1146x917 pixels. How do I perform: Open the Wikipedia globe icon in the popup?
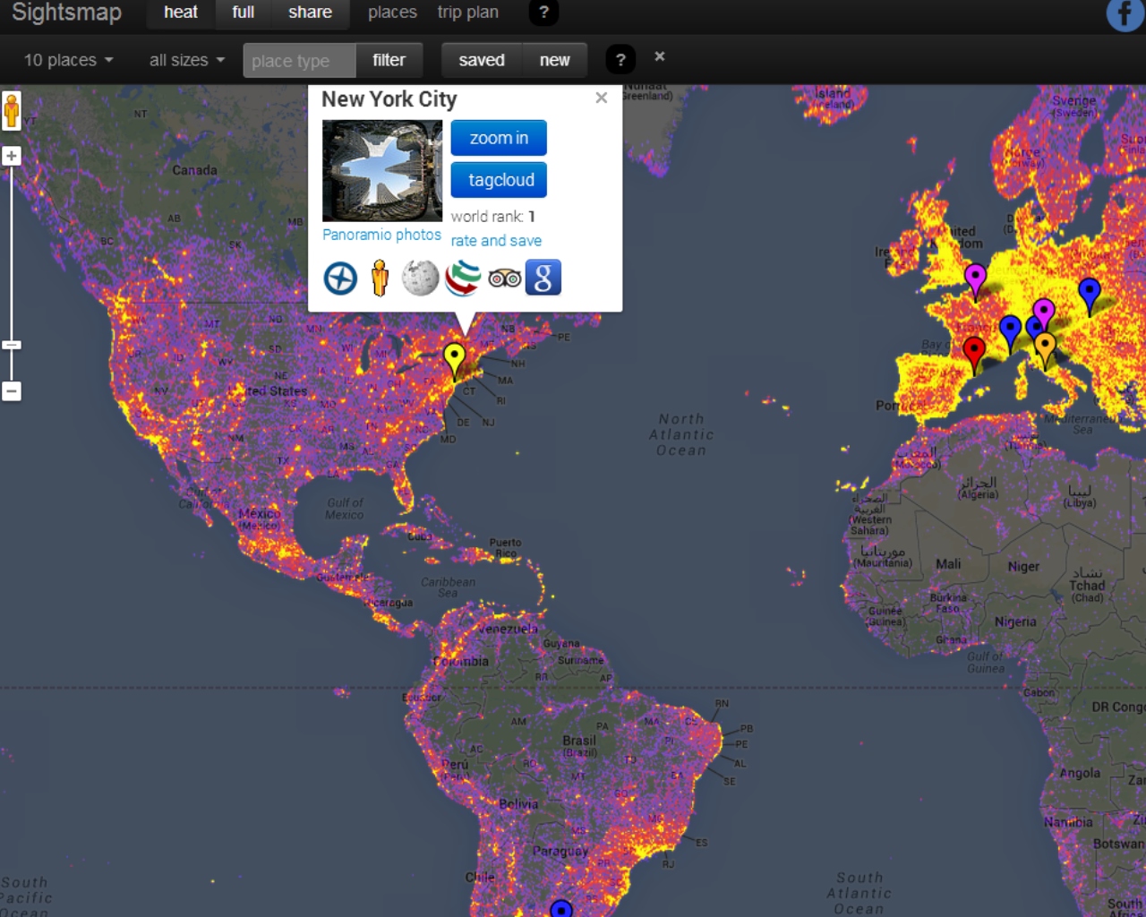420,279
